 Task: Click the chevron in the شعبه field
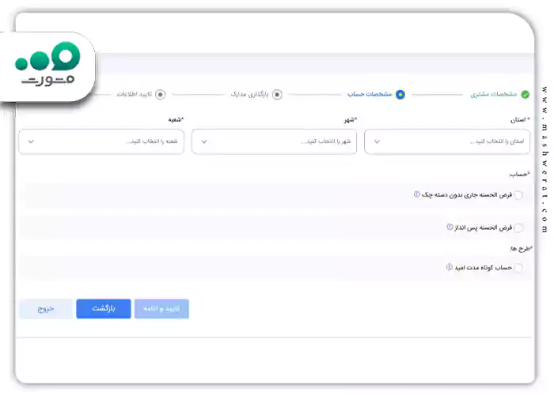[x=31, y=141]
